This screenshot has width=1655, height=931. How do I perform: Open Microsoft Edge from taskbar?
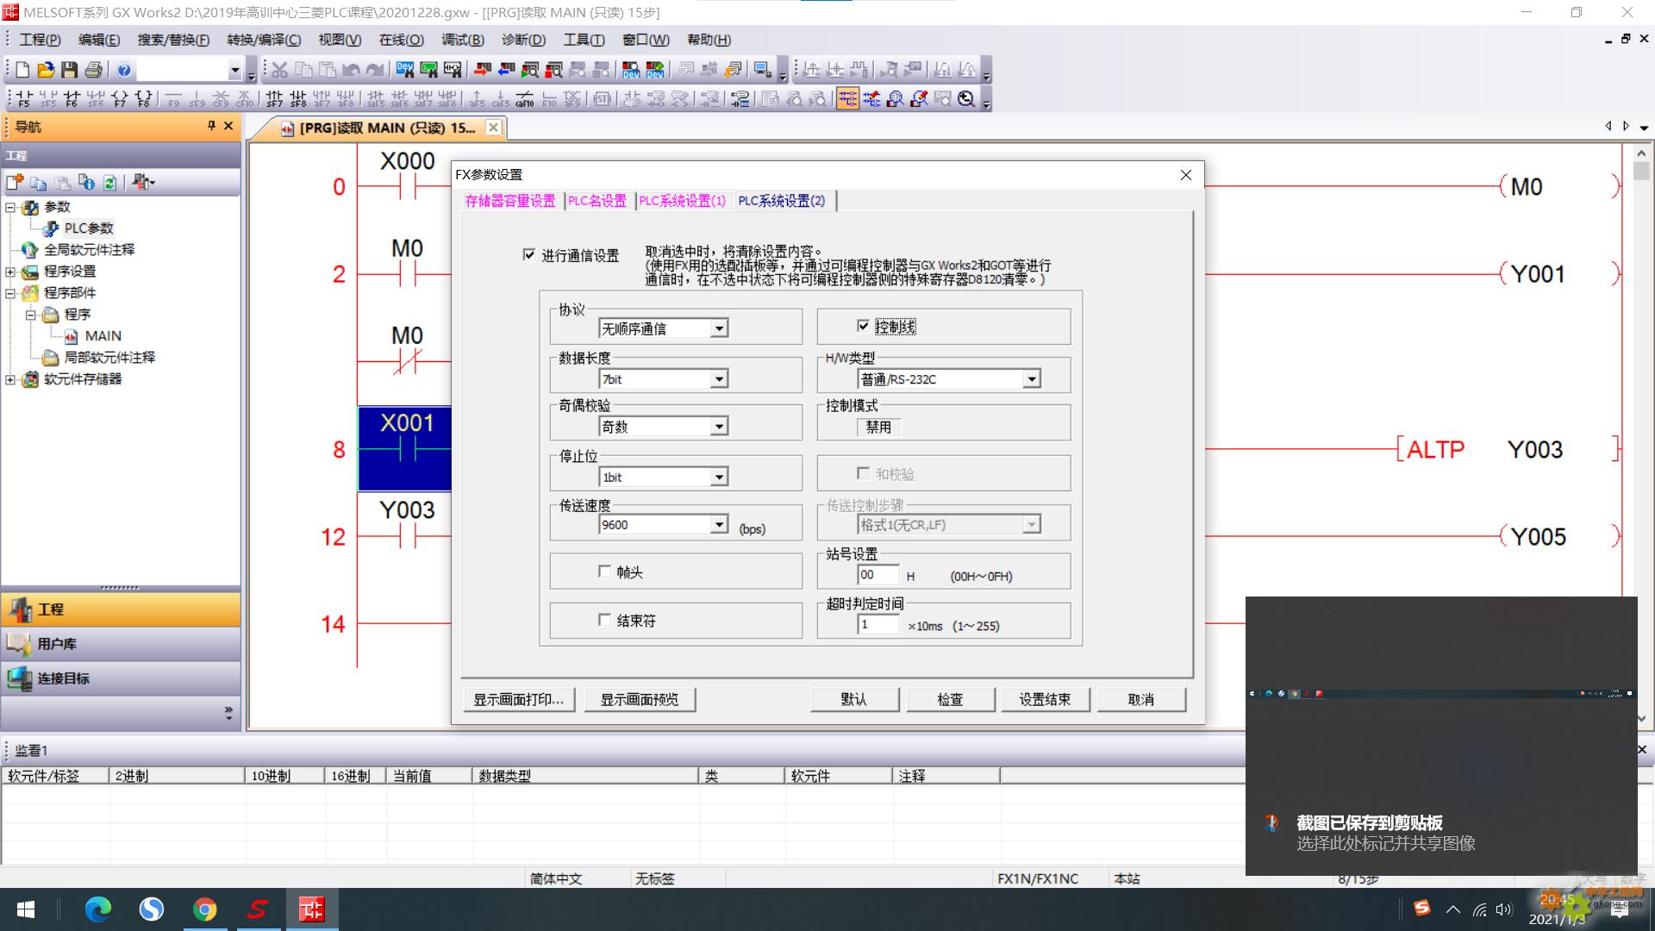coord(97,909)
